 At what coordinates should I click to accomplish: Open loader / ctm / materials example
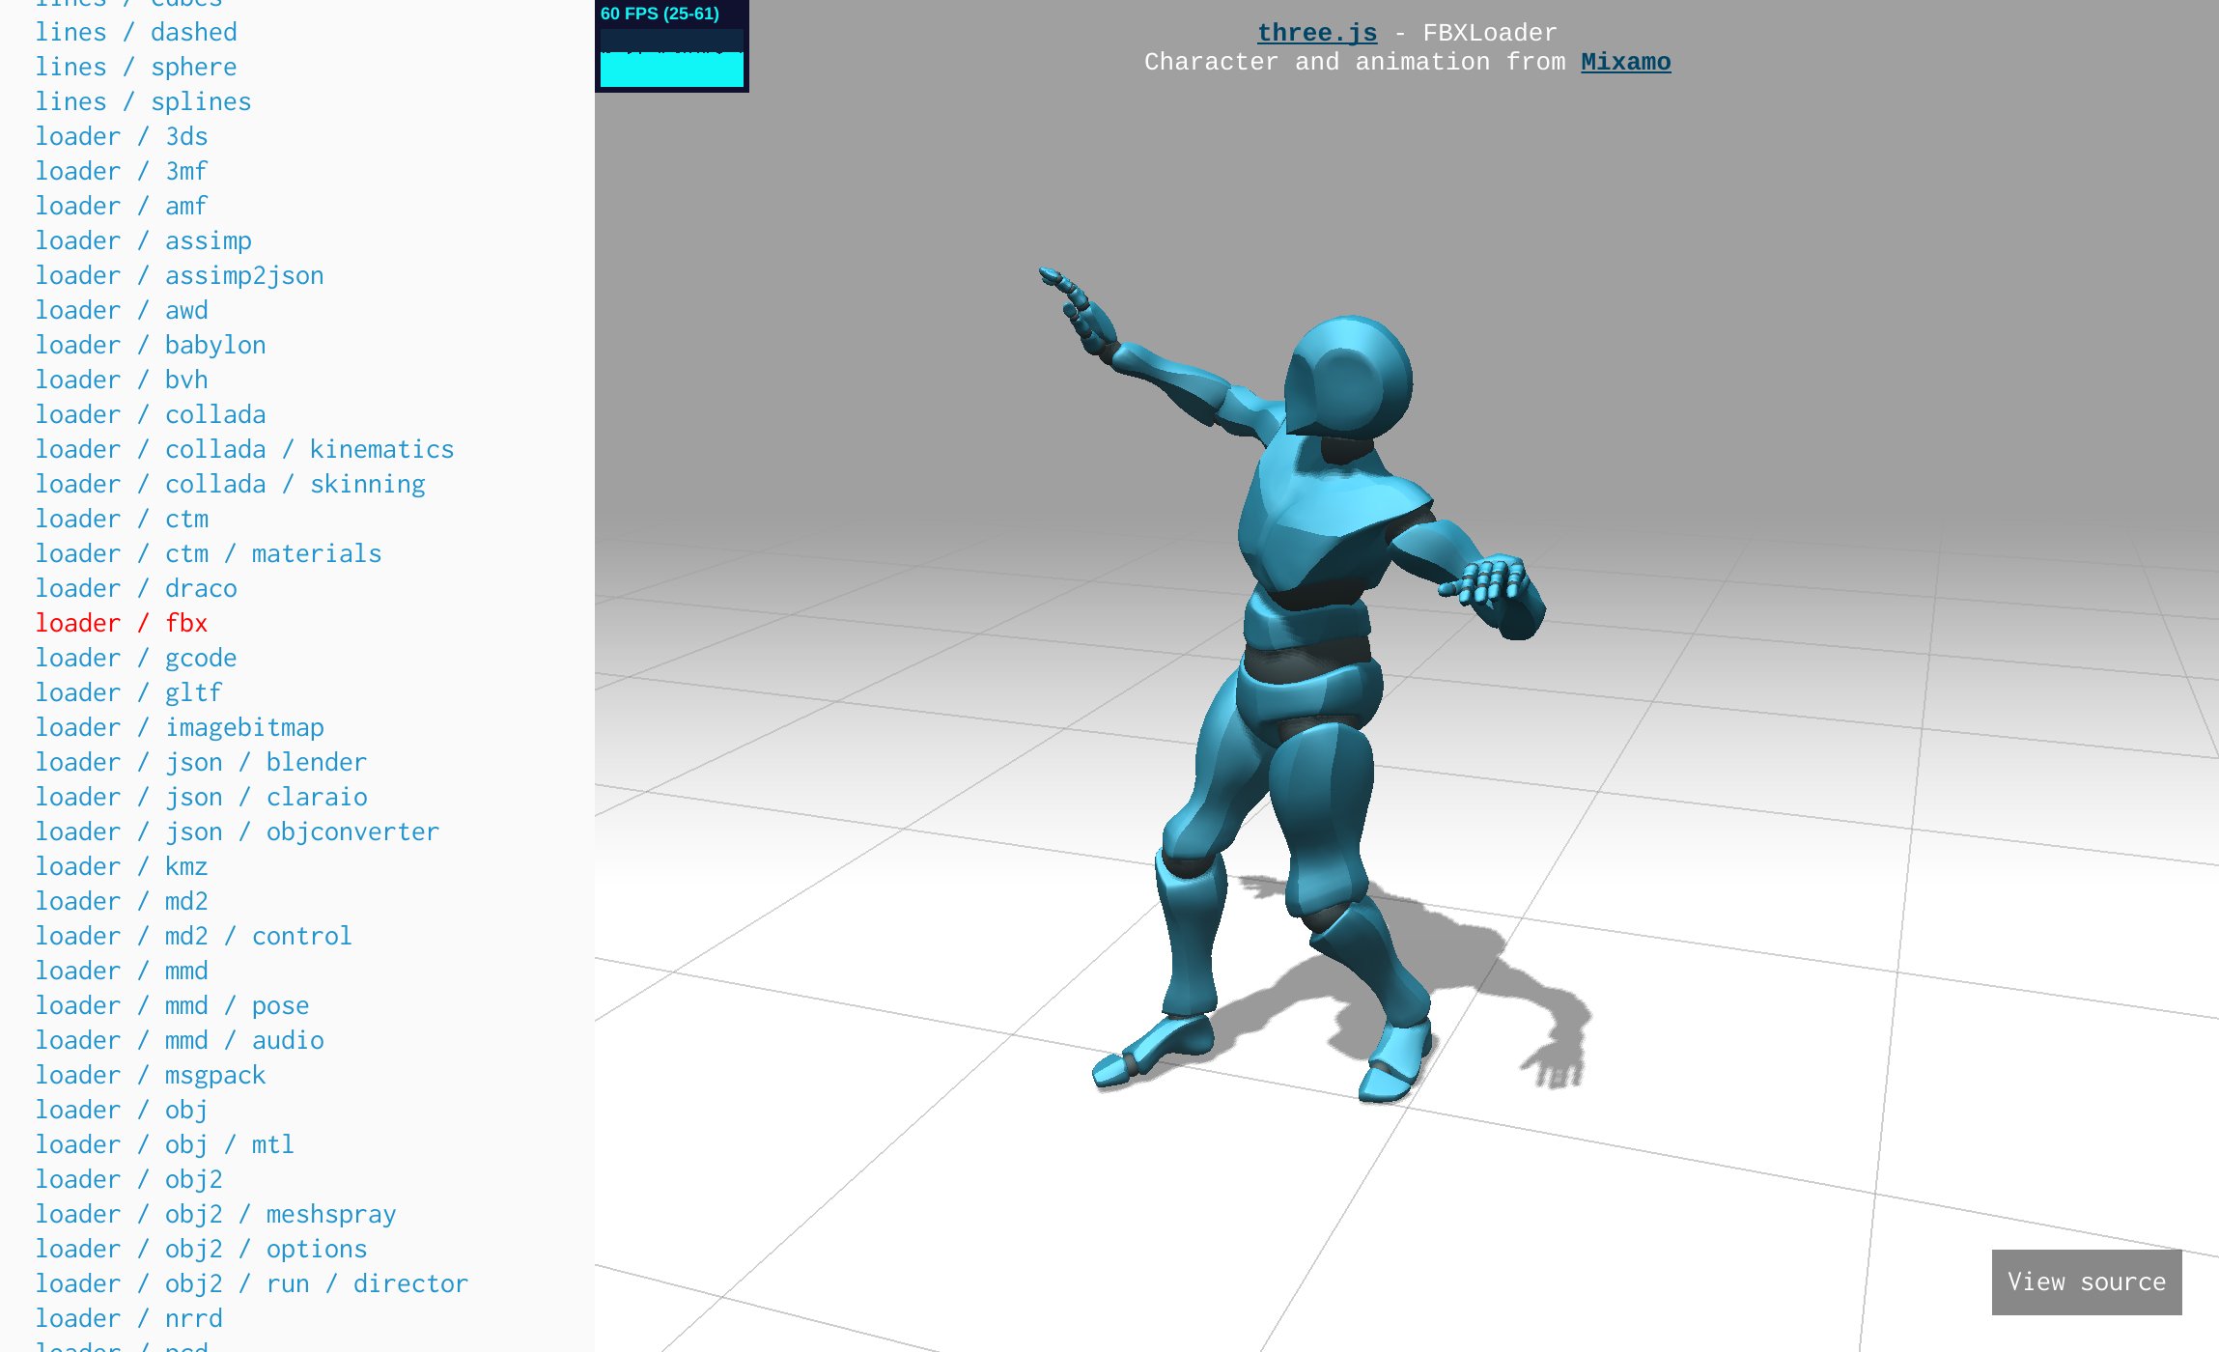point(209,553)
